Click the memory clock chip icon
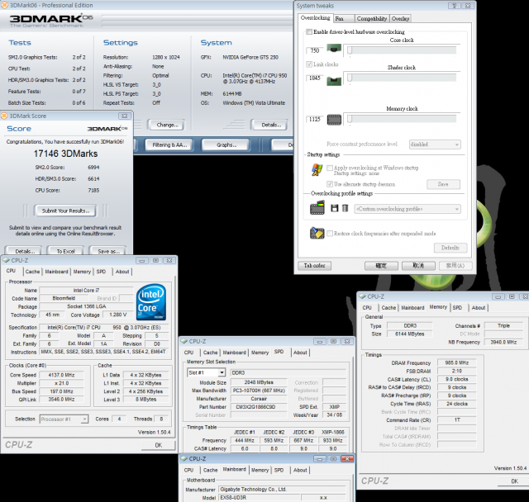Screen dimensions: 529x502 [x=334, y=120]
